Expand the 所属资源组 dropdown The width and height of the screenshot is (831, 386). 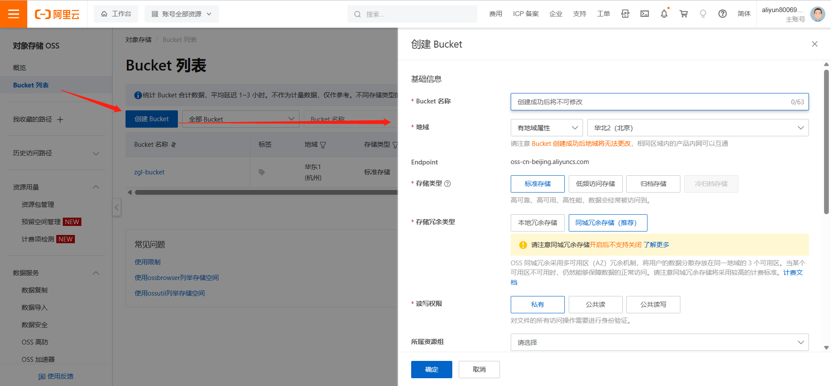659,342
